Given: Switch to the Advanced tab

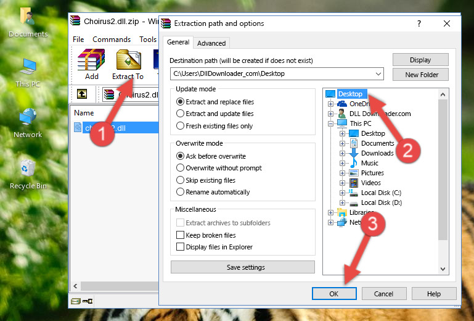Looking at the screenshot, I should coord(211,43).
